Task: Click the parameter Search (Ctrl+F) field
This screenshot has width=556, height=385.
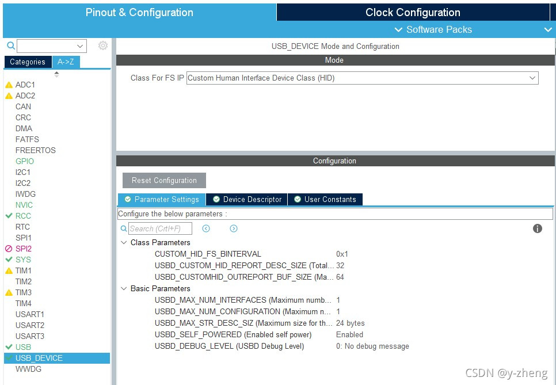Action: tap(160, 228)
